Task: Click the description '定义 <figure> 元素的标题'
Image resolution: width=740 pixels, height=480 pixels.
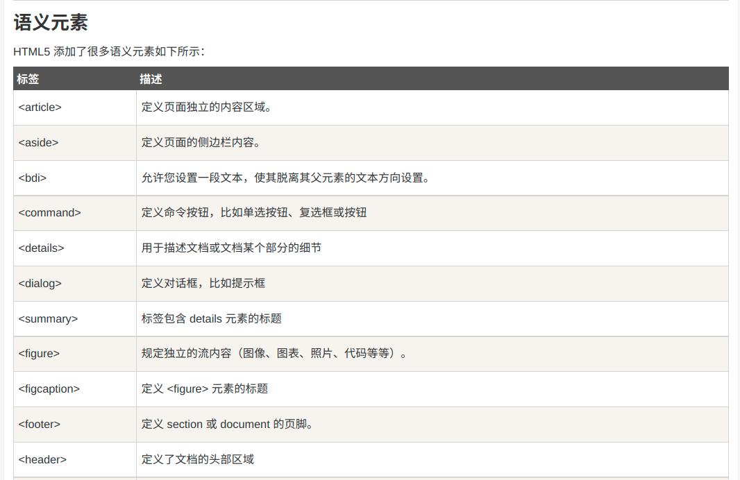Action: coord(205,389)
